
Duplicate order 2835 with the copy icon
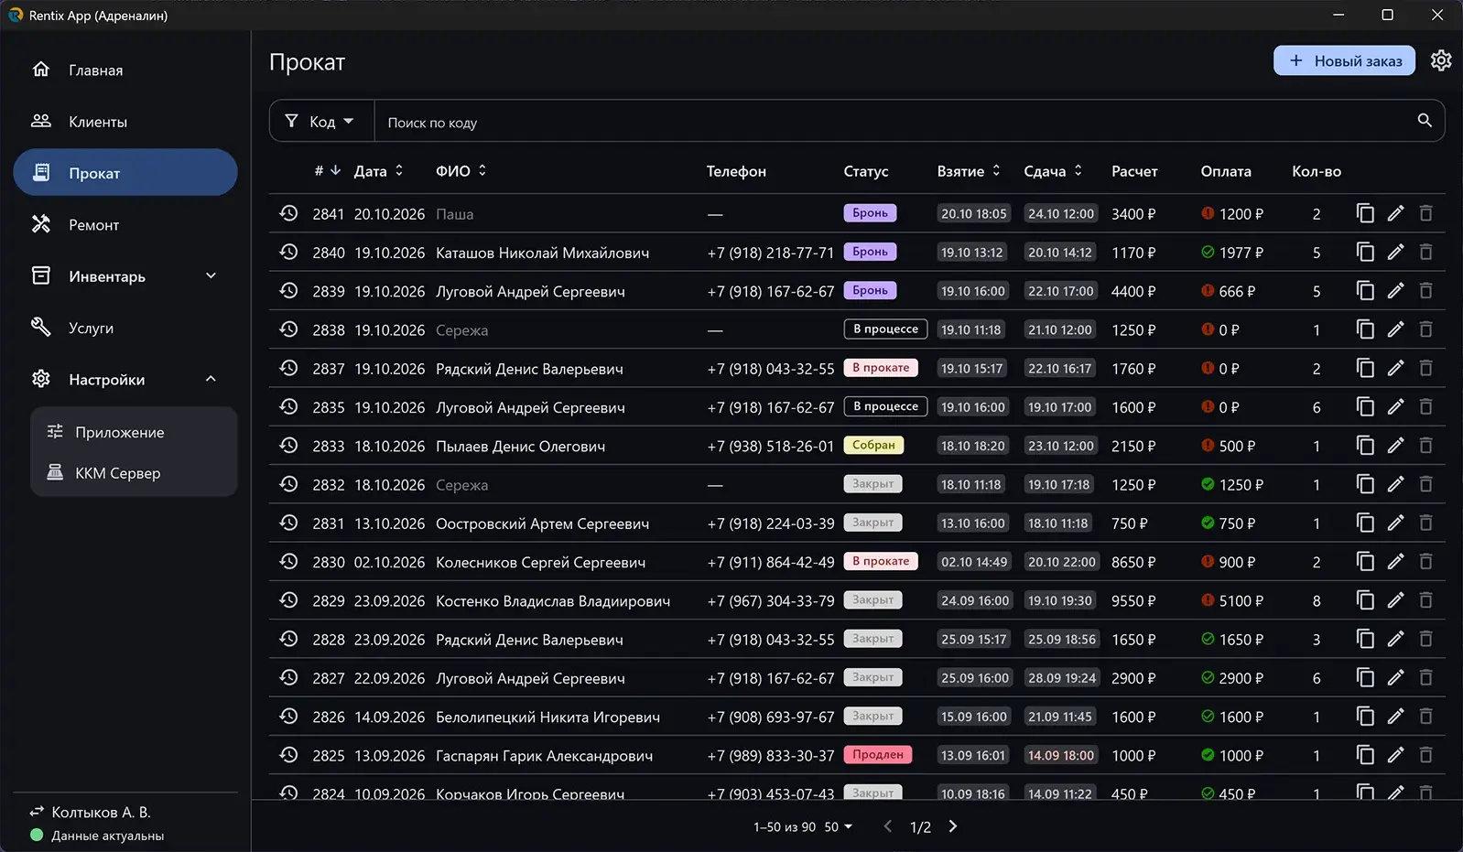click(x=1365, y=406)
